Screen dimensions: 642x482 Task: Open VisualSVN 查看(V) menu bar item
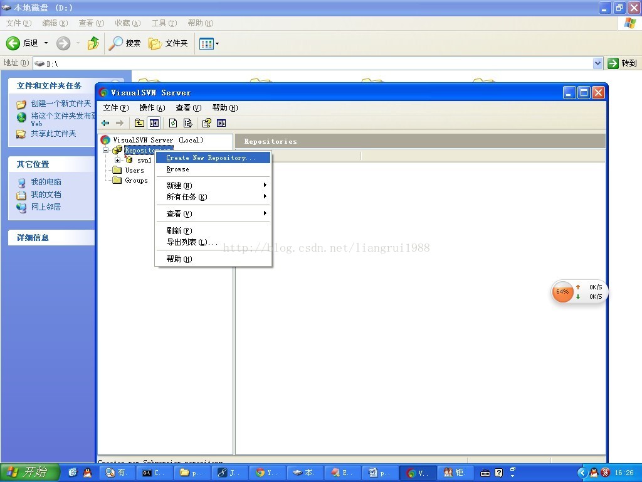coord(188,108)
